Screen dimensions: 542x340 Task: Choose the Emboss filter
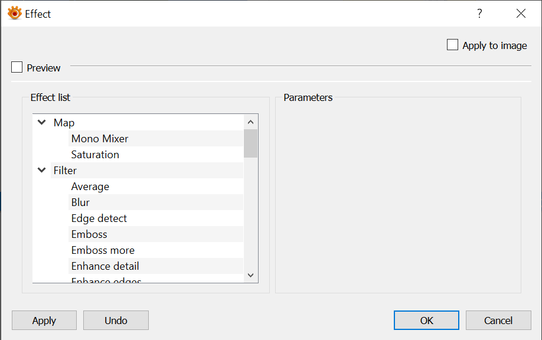coord(89,234)
